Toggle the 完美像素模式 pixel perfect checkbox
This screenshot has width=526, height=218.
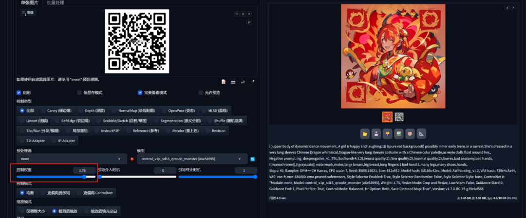click(140, 92)
